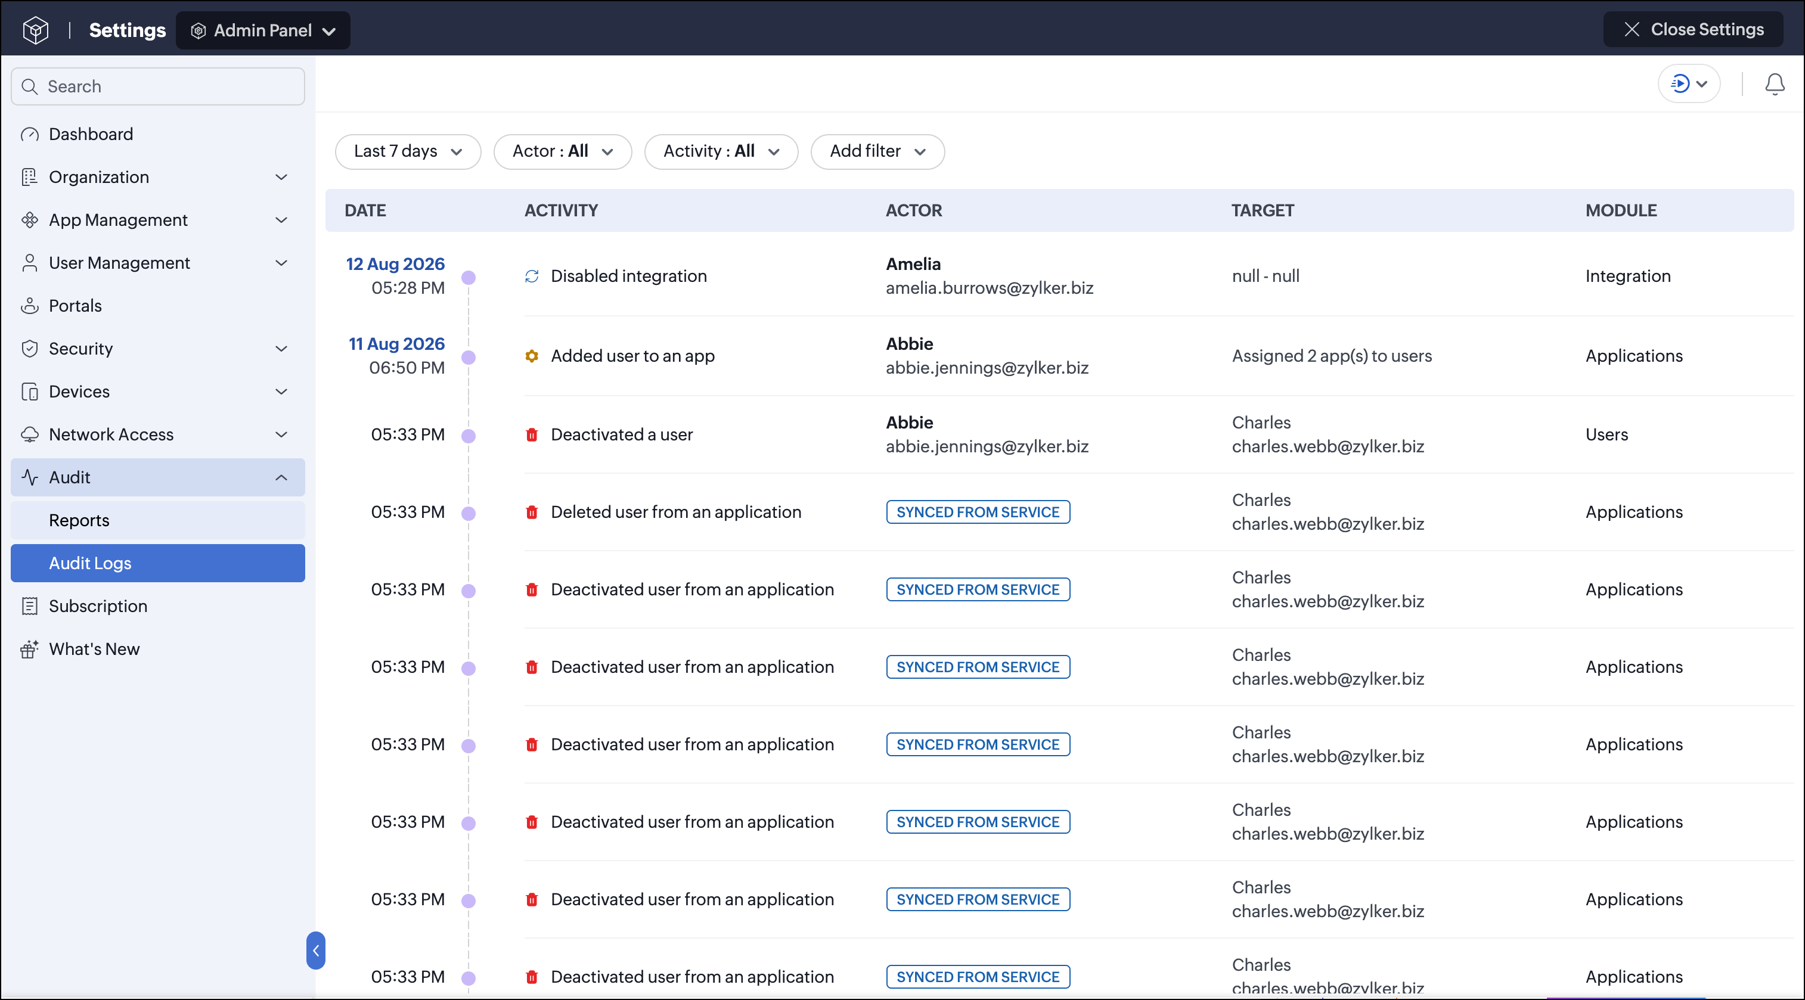Click the timeline dot for 06:50 PM entry
The image size is (1805, 1000).
click(469, 358)
